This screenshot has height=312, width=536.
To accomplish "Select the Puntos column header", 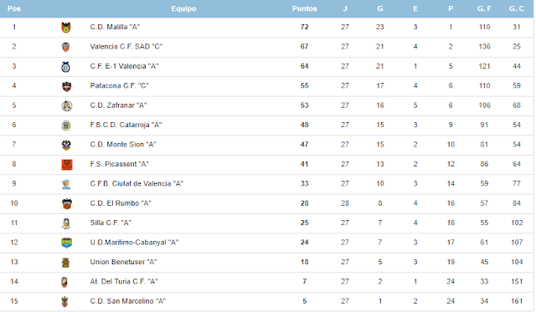I will coord(304,9).
